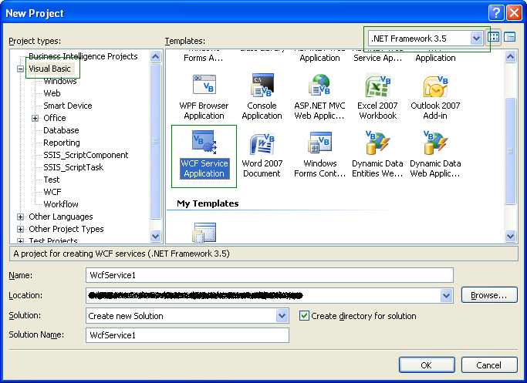The width and height of the screenshot is (527, 383).
Task: Select Business Intelligence Projects node
Action: (83, 56)
